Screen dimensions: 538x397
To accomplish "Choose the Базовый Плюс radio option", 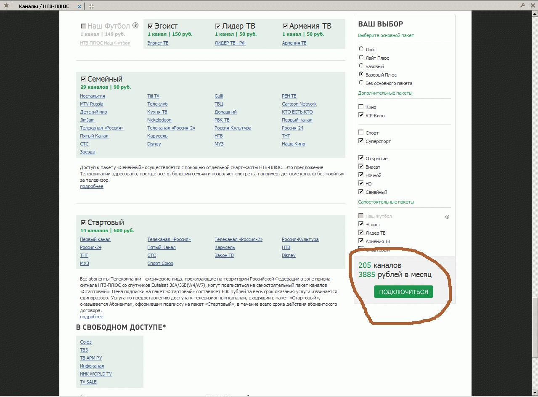I will [x=361, y=74].
